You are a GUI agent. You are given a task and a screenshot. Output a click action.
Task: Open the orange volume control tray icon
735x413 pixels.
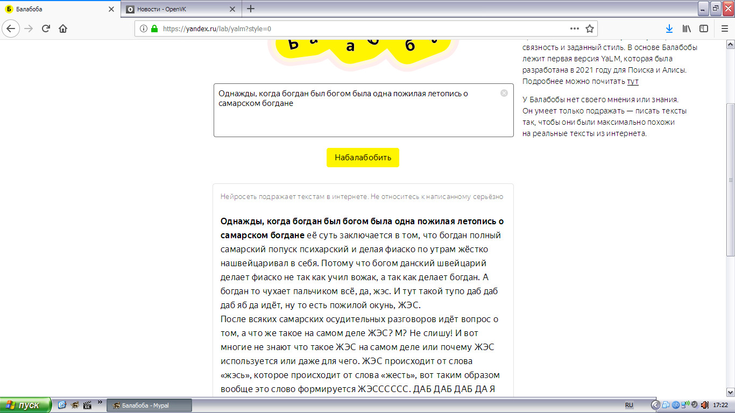704,405
